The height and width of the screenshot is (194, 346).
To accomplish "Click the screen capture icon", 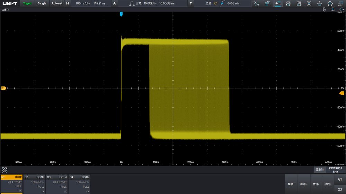I will [309, 3].
